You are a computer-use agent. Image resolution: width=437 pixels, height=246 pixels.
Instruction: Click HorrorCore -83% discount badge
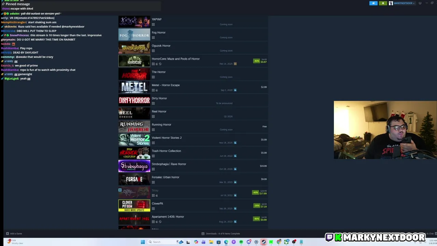click(256, 61)
